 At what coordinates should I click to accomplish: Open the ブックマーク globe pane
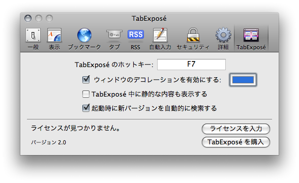84,39
